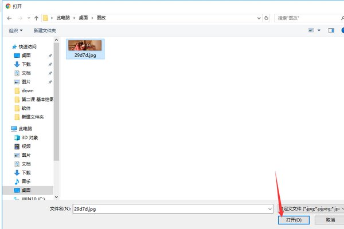Open 视频 under 此电脑
Image resolution: width=344 pixels, height=229 pixels.
tap(26, 146)
